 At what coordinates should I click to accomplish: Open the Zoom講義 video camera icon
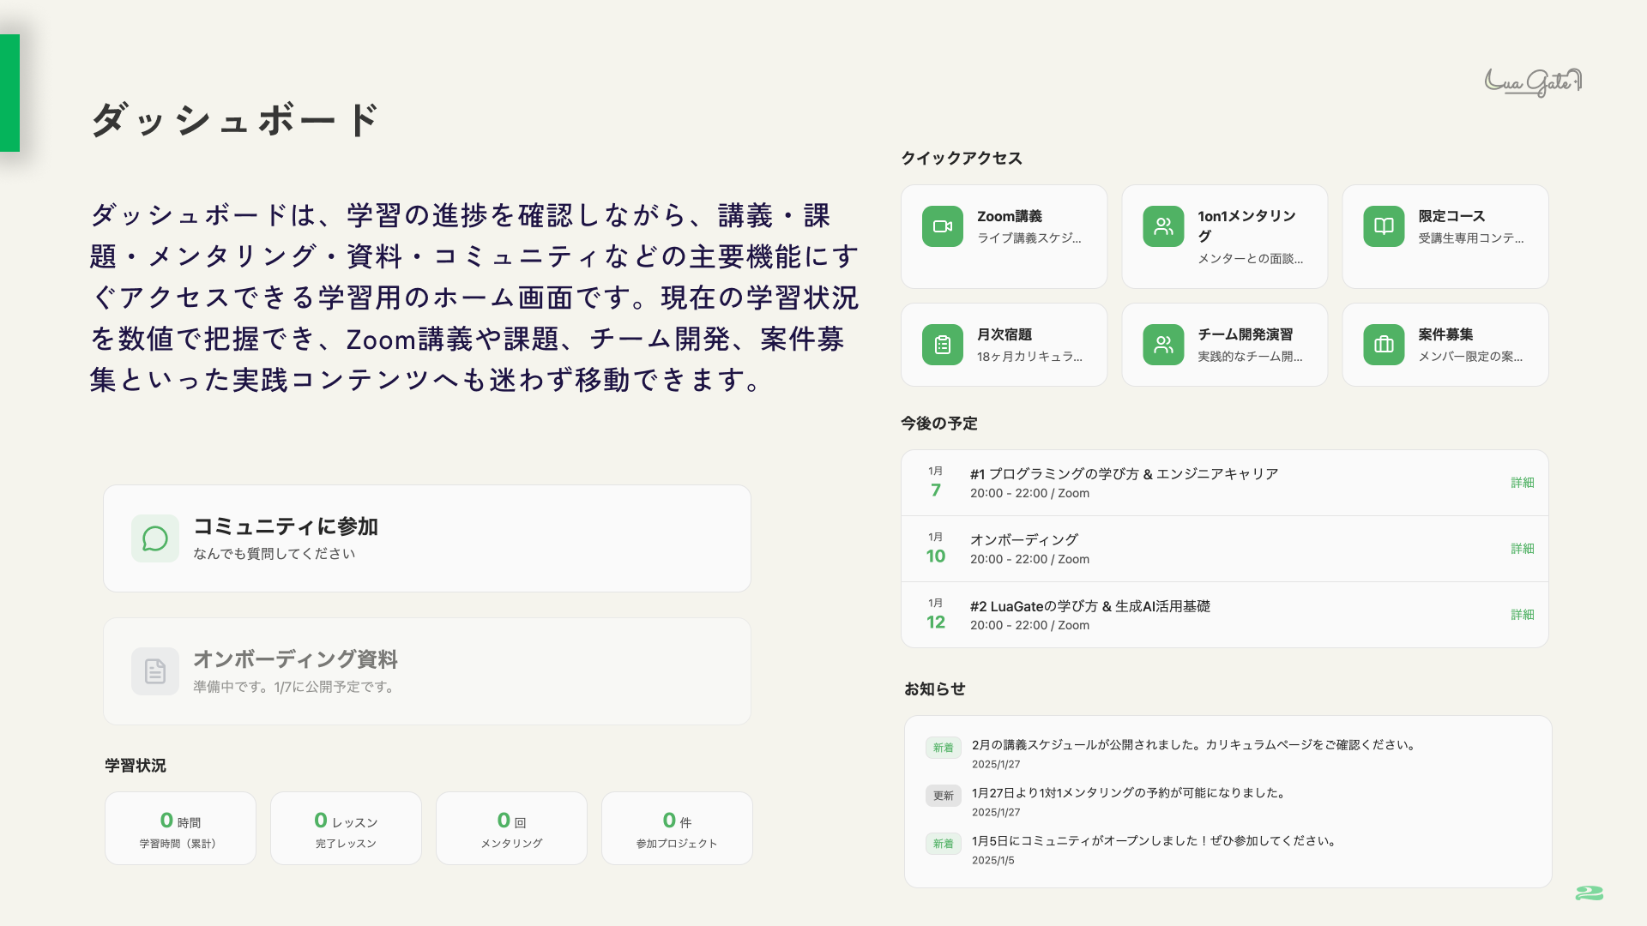[x=943, y=226]
